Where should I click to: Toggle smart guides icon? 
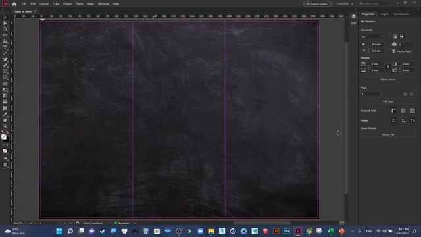[412, 120]
